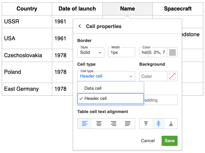
Task: Align cell text to the right
Action: pos(114,124)
